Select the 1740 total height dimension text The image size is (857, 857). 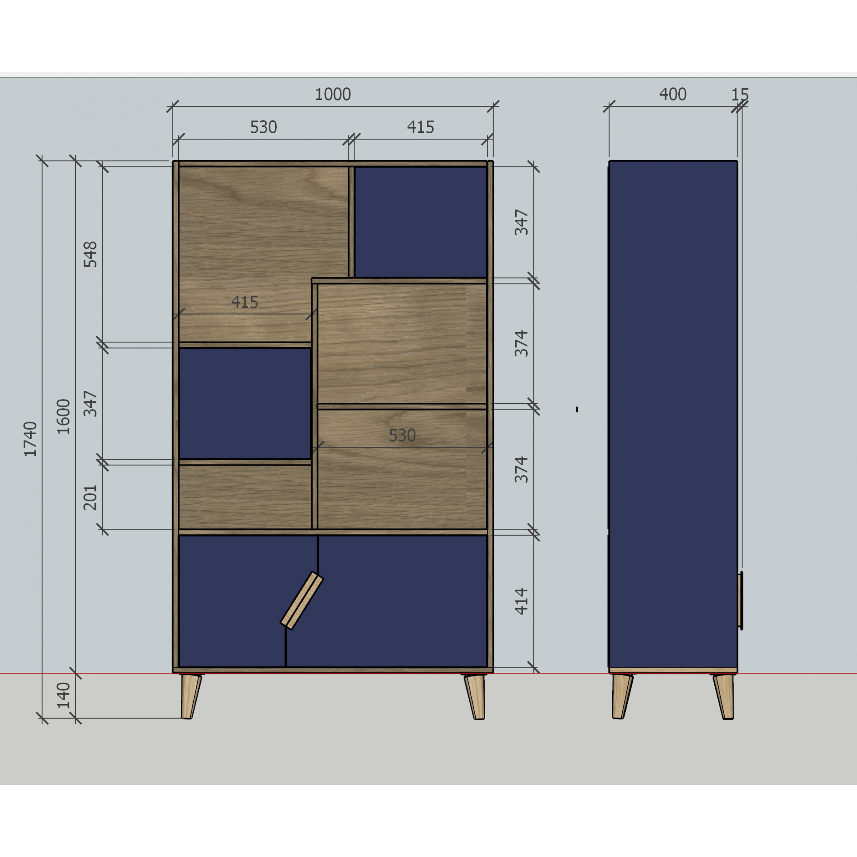(30, 439)
